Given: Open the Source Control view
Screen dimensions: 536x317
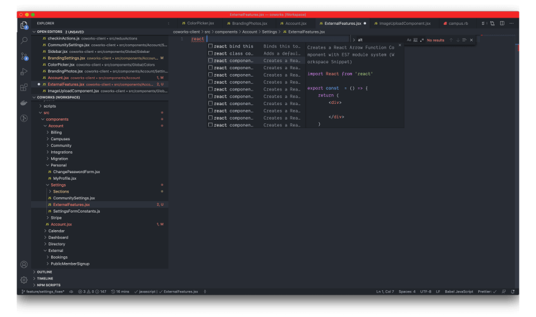Looking at the screenshot, I should (24, 56).
